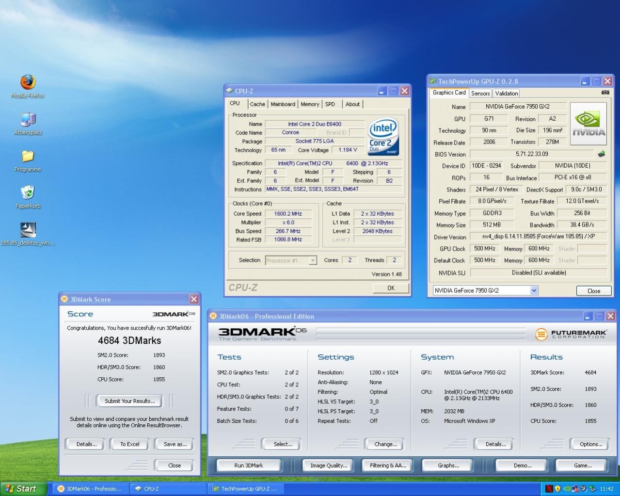Screen dimensions: 620x496
Task: Switch to CPU-Z in the taskbar
Action: click(168, 489)
